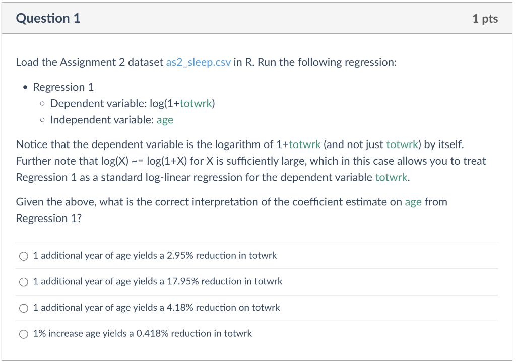The image size is (516, 364).
Task: Click answer text mentioning 17.95% reduction
Action: [x=157, y=282]
